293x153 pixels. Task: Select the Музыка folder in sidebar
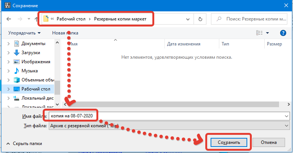point(29,71)
